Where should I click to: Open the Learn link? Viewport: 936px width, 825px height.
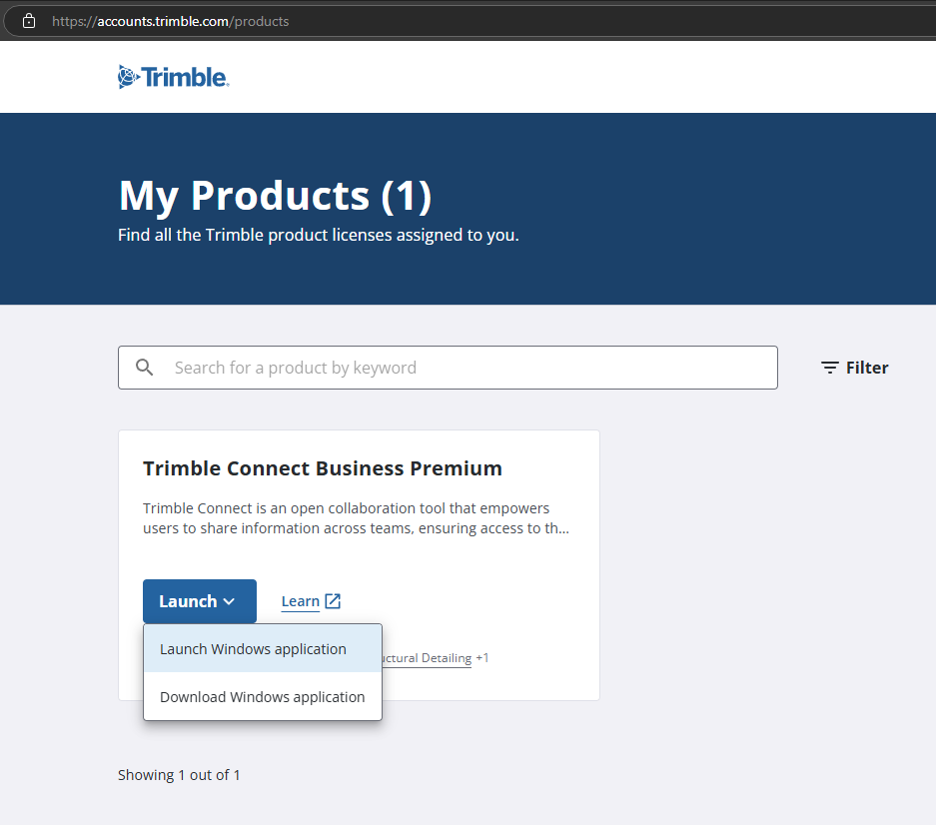(x=300, y=601)
